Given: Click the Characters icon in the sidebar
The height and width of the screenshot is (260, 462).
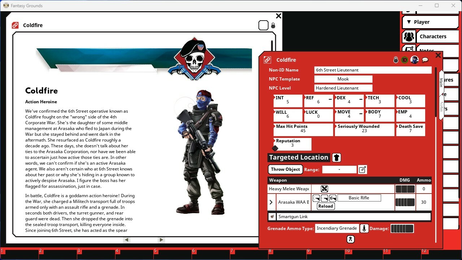Looking at the screenshot, I should [x=409, y=36].
